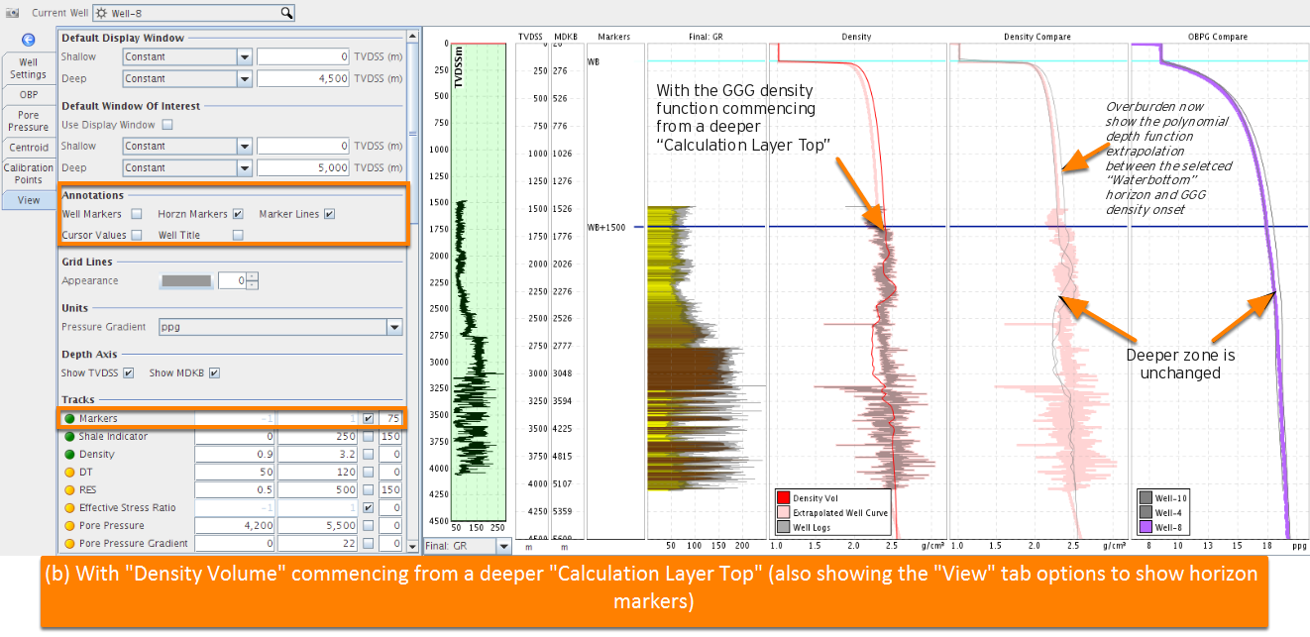Viewport: 1310px width, 637px height.
Task: Open the Pore Pressure tab
Action: [29, 121]
